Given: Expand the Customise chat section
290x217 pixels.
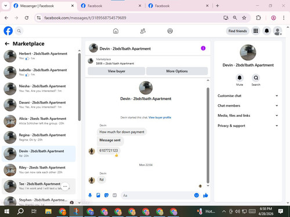Looking at the screenshot, I should pos(248,95).
